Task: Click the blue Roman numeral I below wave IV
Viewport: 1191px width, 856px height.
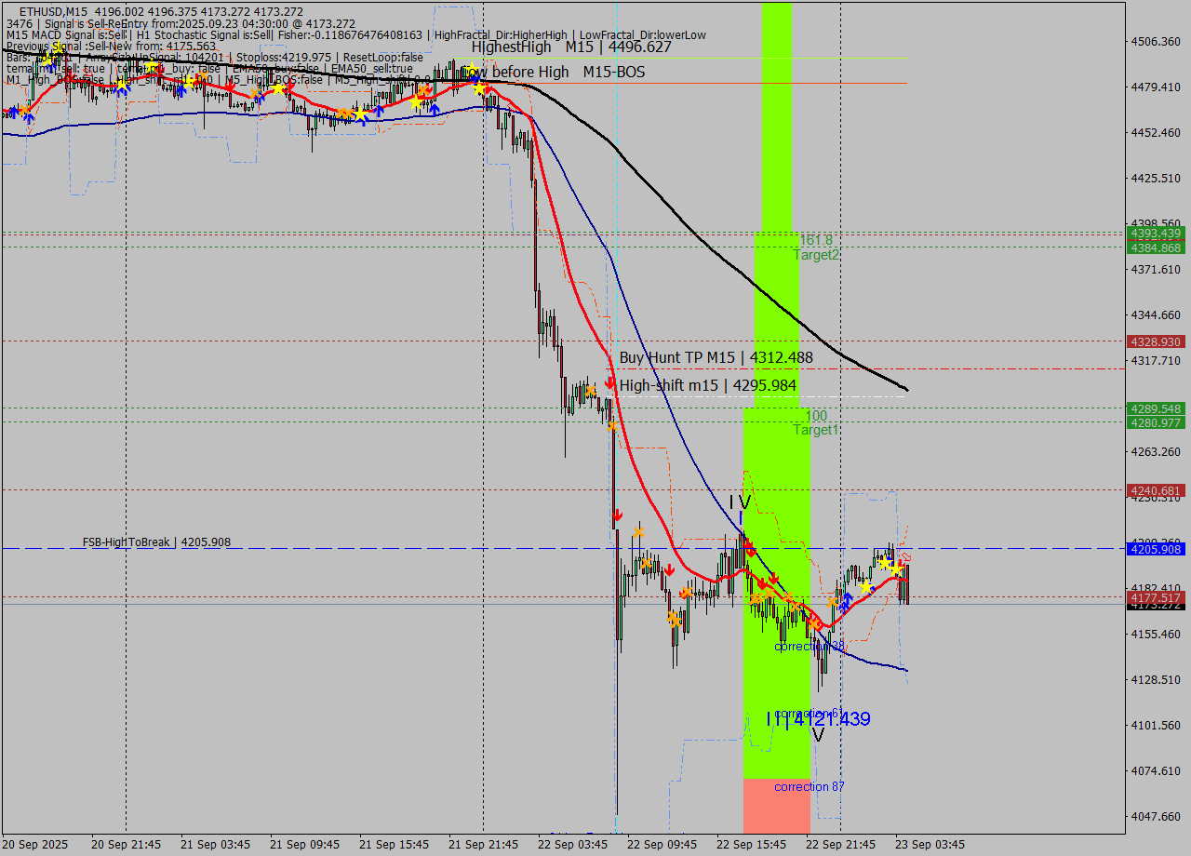Action: tap(741, 517)
